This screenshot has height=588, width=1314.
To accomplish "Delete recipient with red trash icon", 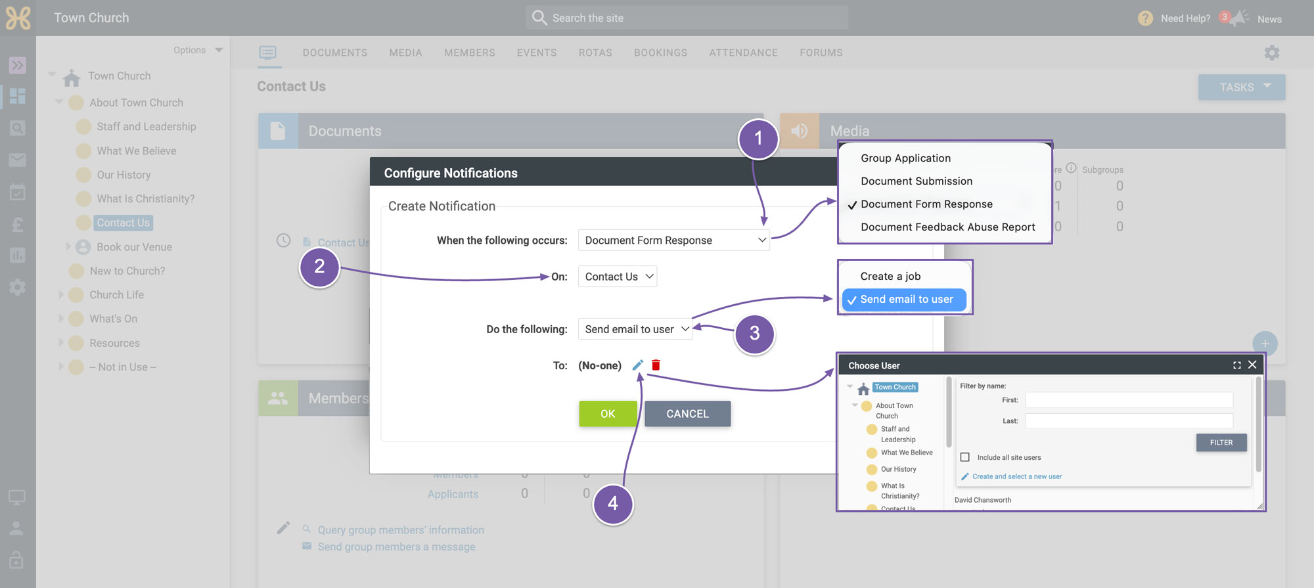I will point(656,365).
